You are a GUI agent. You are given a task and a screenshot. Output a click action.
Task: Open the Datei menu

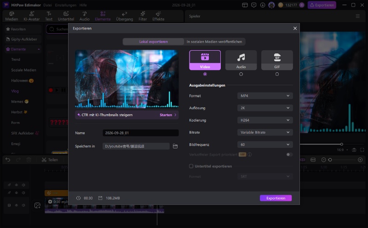[48, 5]
